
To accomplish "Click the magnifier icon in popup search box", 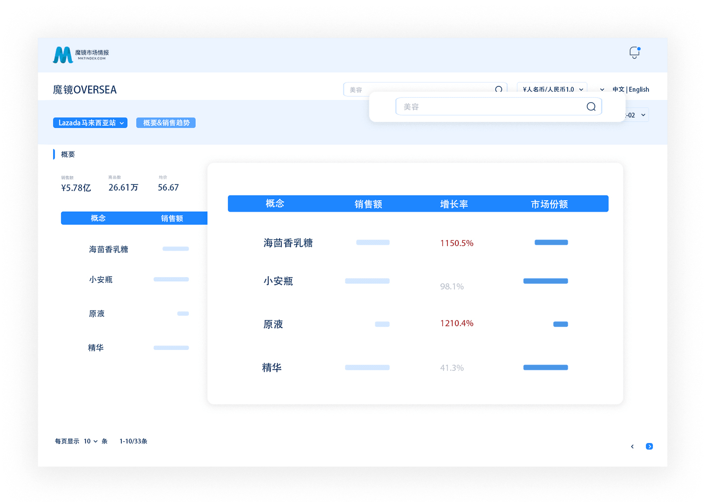I will 591,107.
